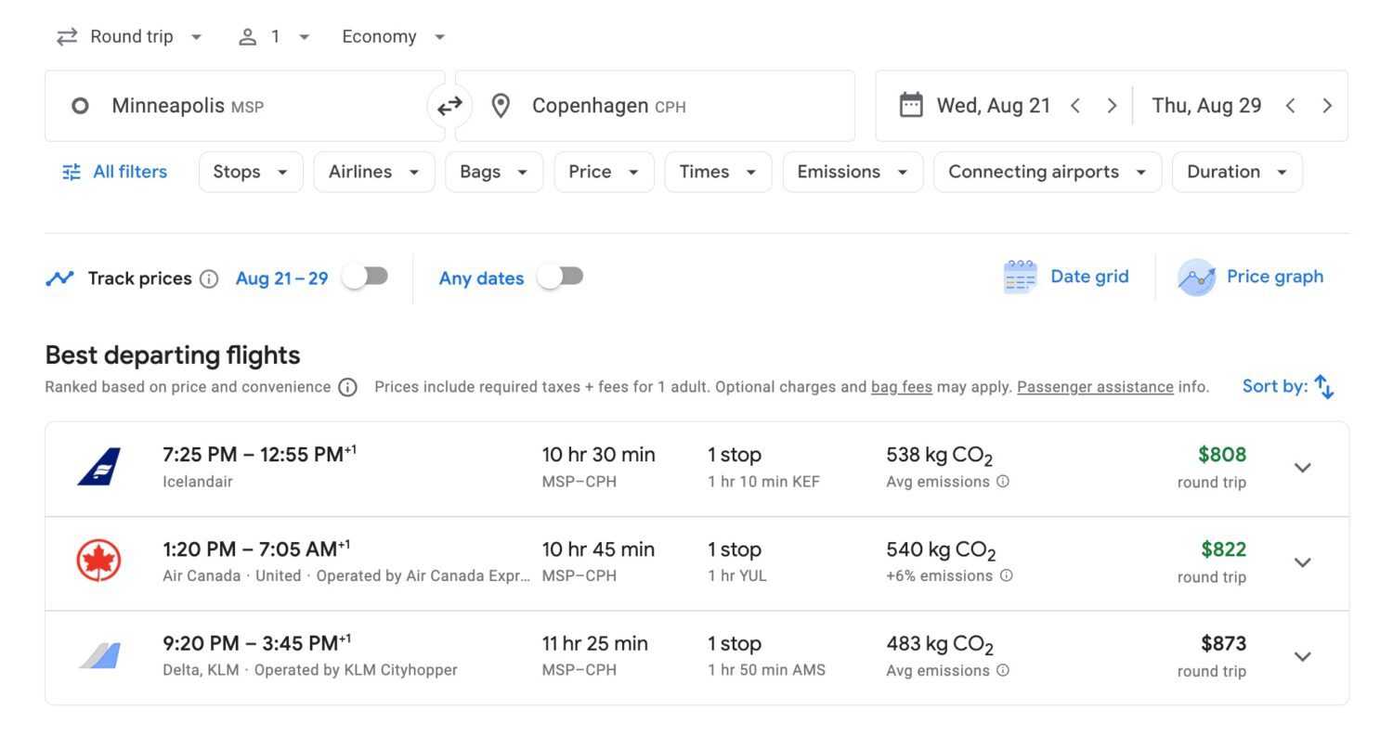Click the All filters icon

(71, 172)
